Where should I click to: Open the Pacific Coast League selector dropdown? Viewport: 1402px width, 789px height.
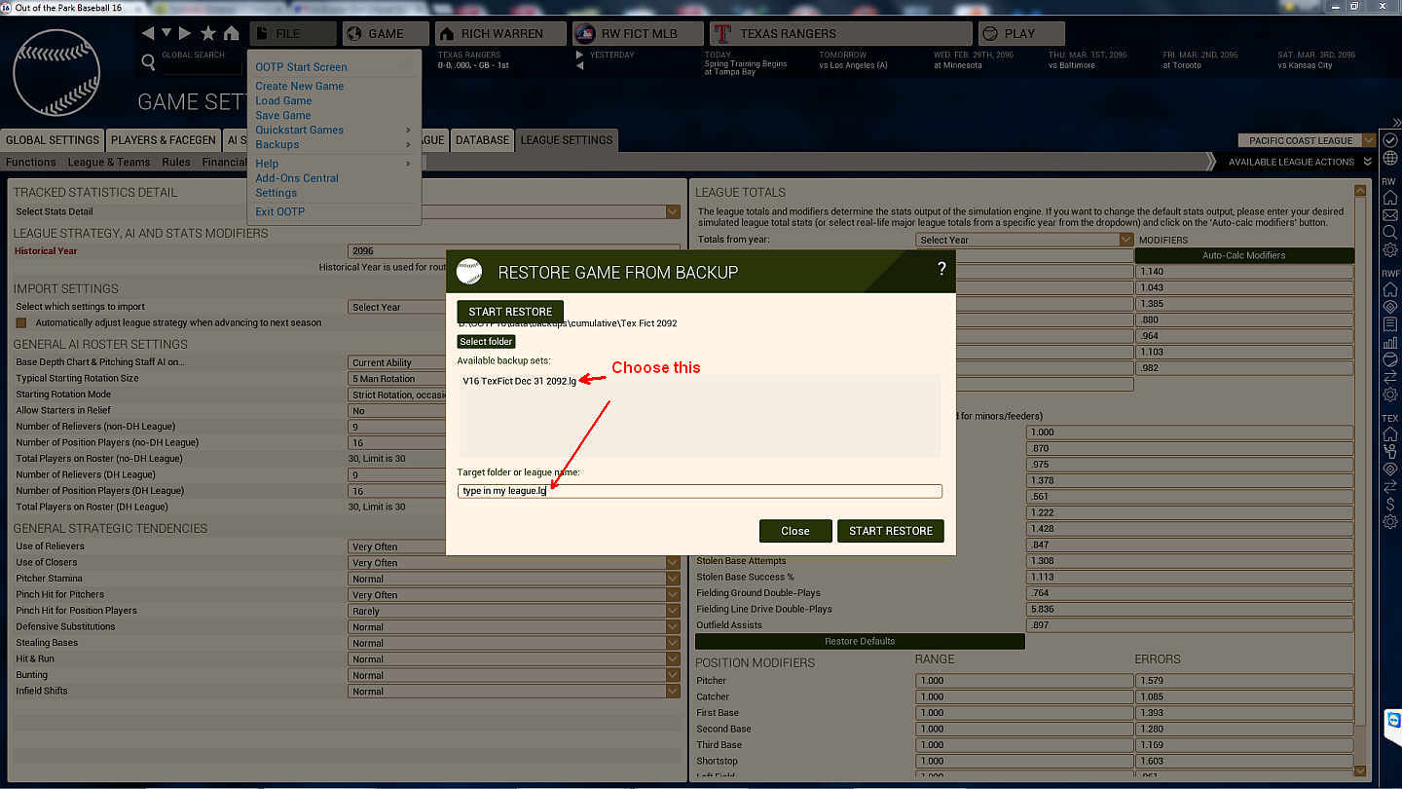click(1307, 140)
